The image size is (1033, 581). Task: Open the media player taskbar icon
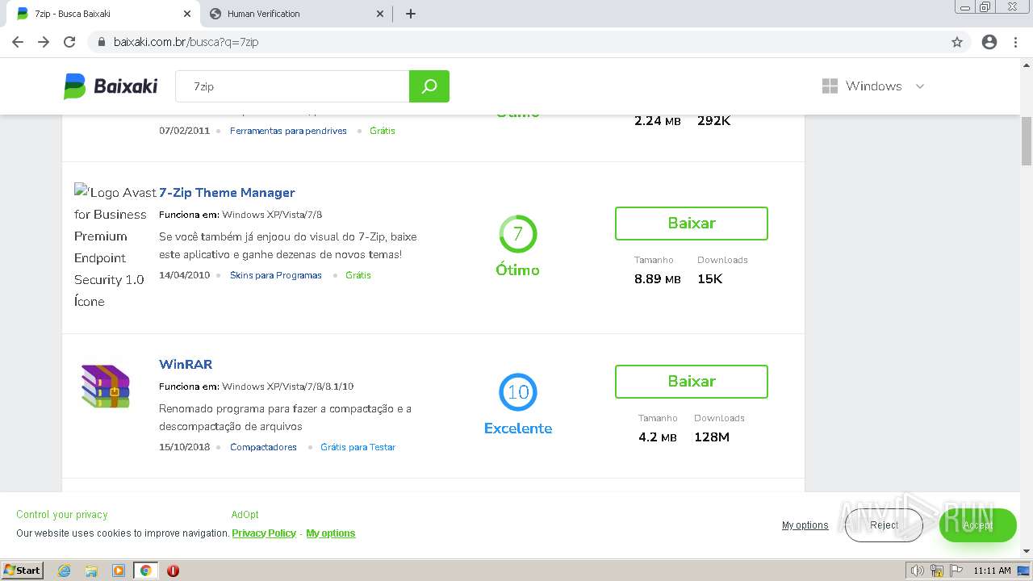coord(119,571)
